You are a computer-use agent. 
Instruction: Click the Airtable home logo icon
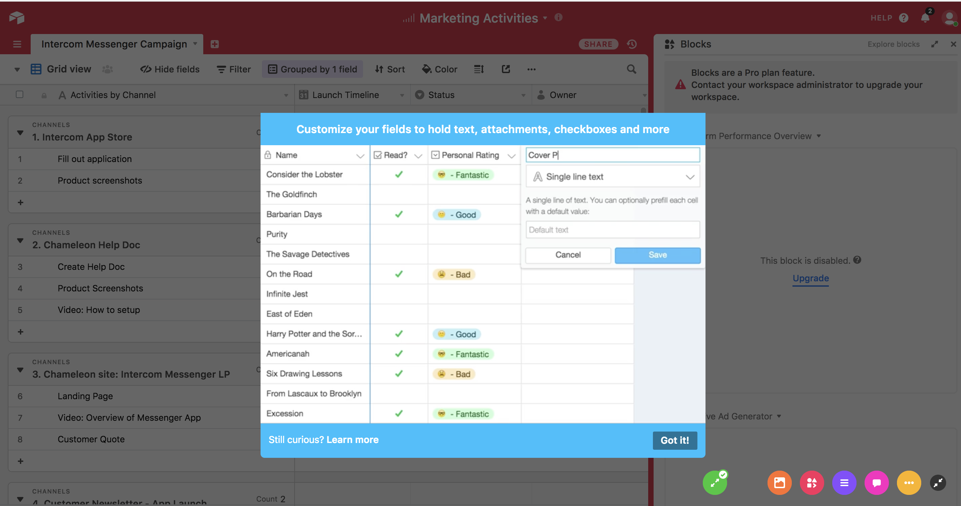17,18
